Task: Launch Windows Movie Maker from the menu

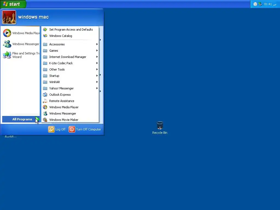Action: coord(70,120)
